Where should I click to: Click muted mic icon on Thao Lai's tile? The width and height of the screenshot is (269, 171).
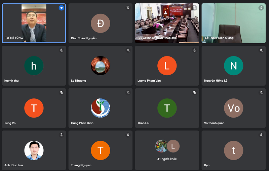194,92
